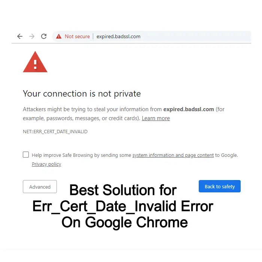Open the Privacy policy link

click(46, 164)
